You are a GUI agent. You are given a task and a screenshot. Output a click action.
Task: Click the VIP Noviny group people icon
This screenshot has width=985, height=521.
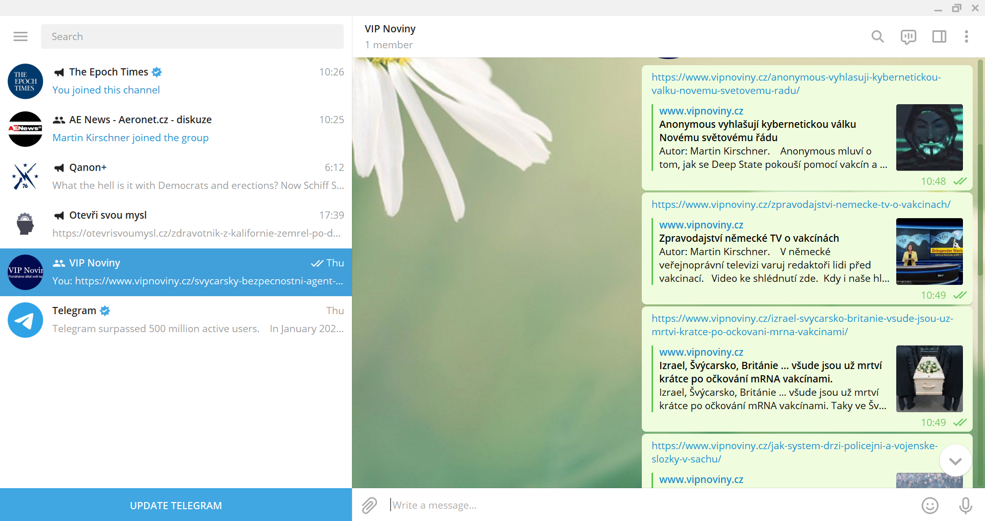click(x=59, y=263)
